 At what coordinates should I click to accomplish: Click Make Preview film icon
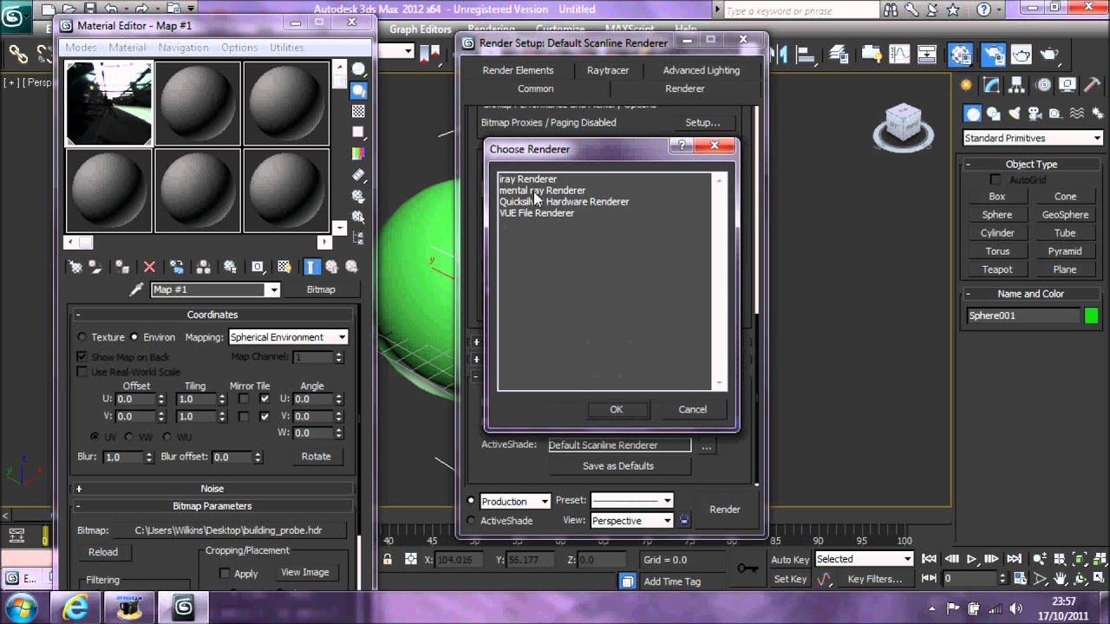(358, 174)
